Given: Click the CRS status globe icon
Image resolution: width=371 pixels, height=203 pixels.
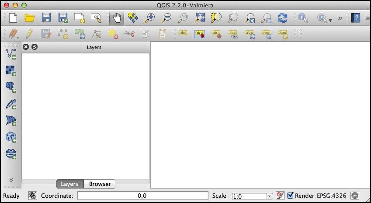Looking at the screenshot, I should coord(355,196).
